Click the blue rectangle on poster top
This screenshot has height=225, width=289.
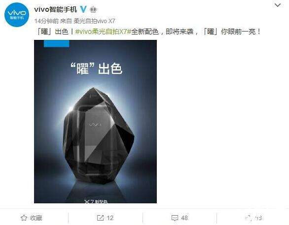(x=56, y=44)
